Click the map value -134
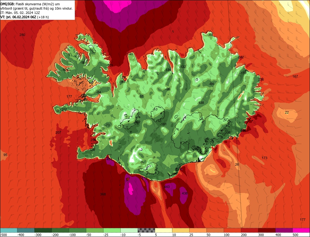 click(x=168, y=70)
